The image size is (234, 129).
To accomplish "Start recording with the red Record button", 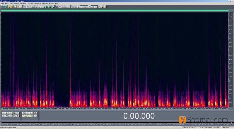I will point(18,116).
